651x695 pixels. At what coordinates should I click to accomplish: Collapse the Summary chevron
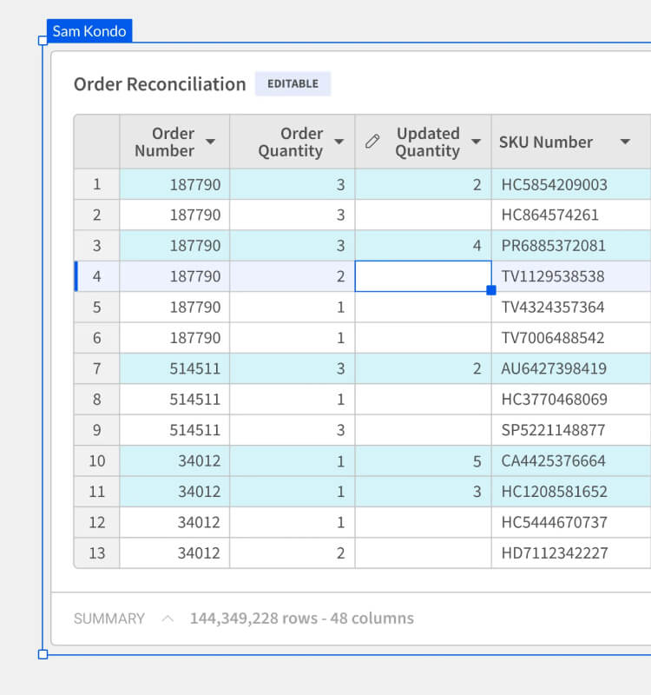pyautogui.click(x=168, y=619)
